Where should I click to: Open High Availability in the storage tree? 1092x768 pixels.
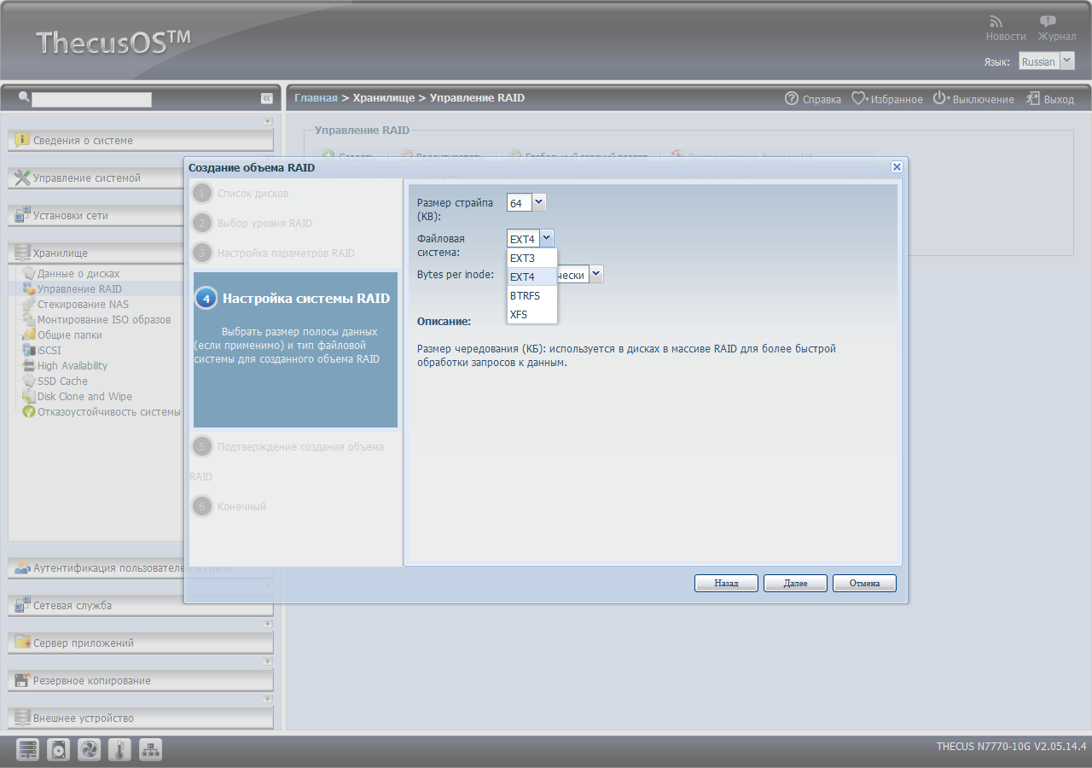pyautogui.click(x=73, y=366)
